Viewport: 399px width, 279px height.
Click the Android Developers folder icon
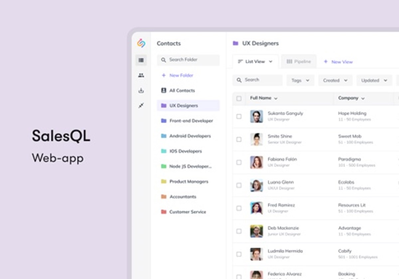click(164, 136)
